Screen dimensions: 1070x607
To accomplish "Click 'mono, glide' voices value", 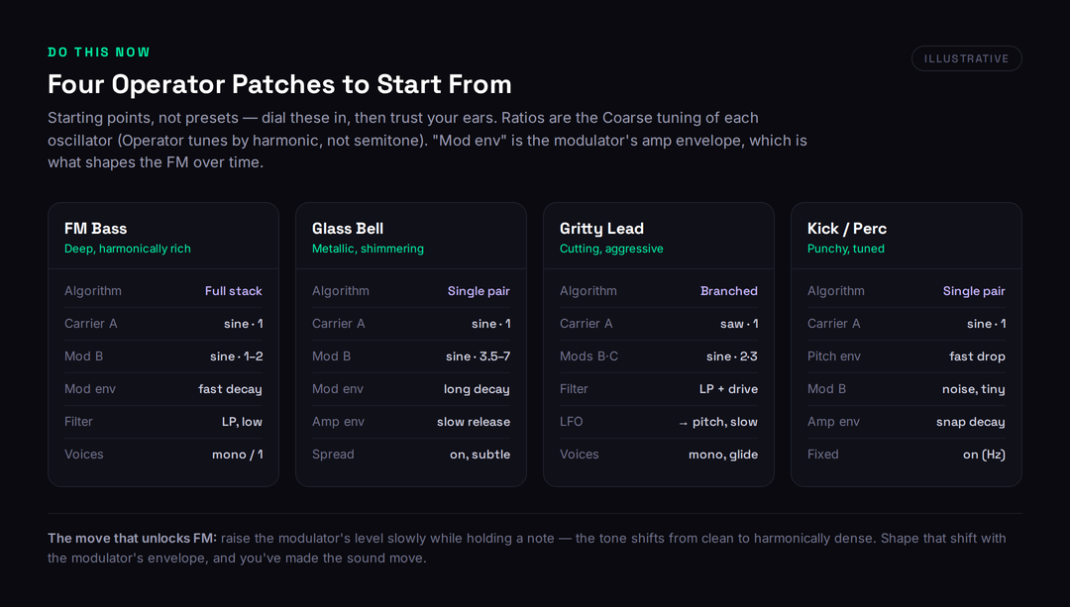I will click(x=722, y=455).
